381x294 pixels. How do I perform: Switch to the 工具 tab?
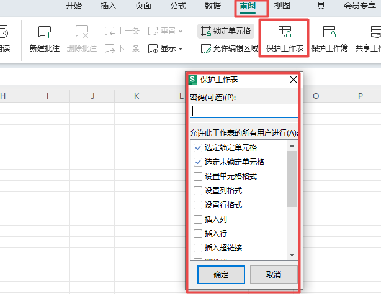317,6
